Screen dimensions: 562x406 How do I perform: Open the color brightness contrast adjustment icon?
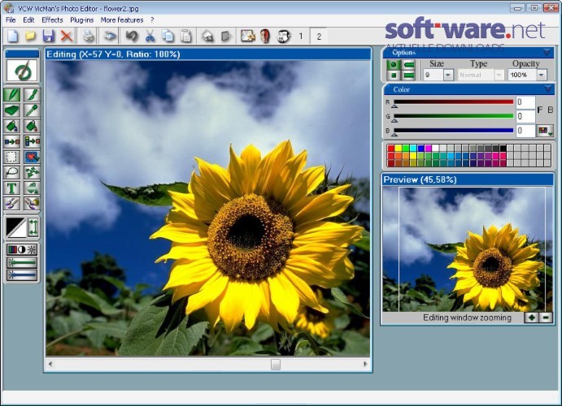pos(22,249)
